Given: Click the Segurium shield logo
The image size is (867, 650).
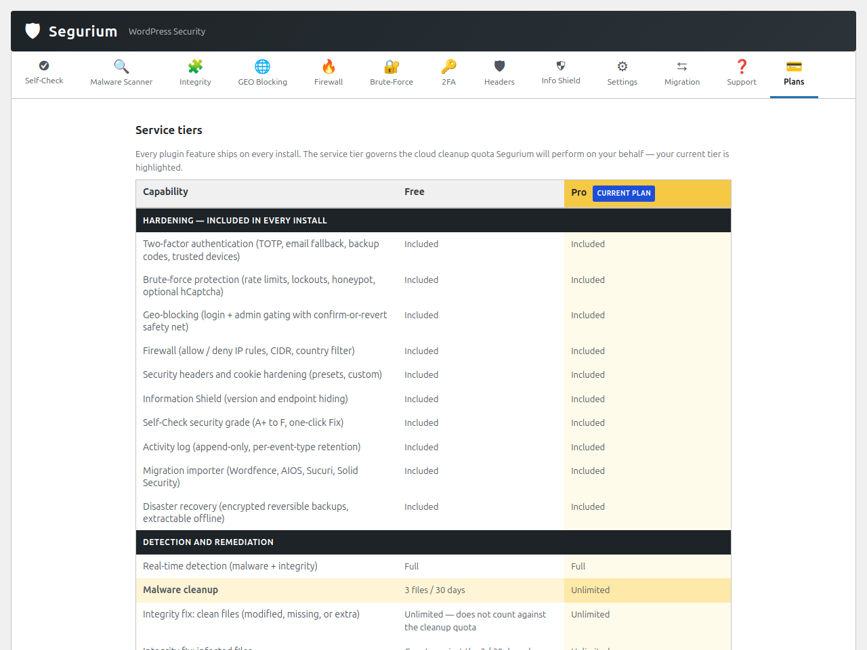Looking at the screenshot, I should pyautogui.click(x=33, y=31).
